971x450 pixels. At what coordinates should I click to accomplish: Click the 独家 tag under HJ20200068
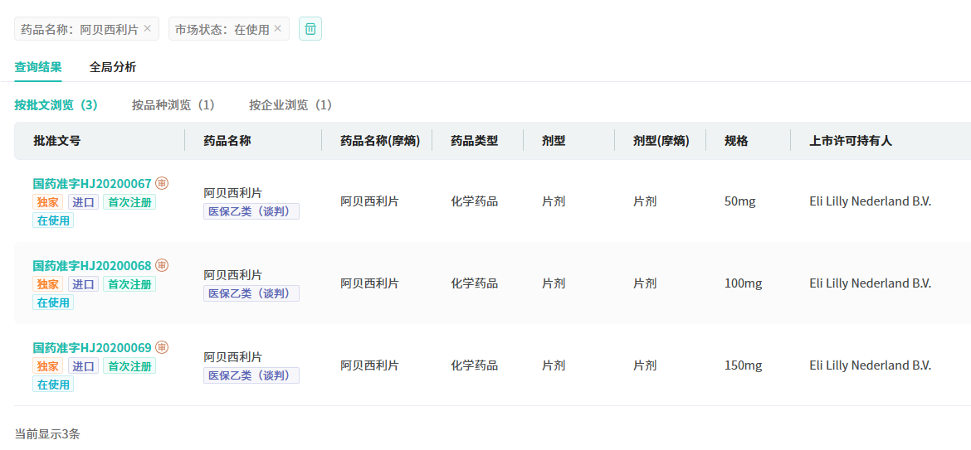point(47,284)
